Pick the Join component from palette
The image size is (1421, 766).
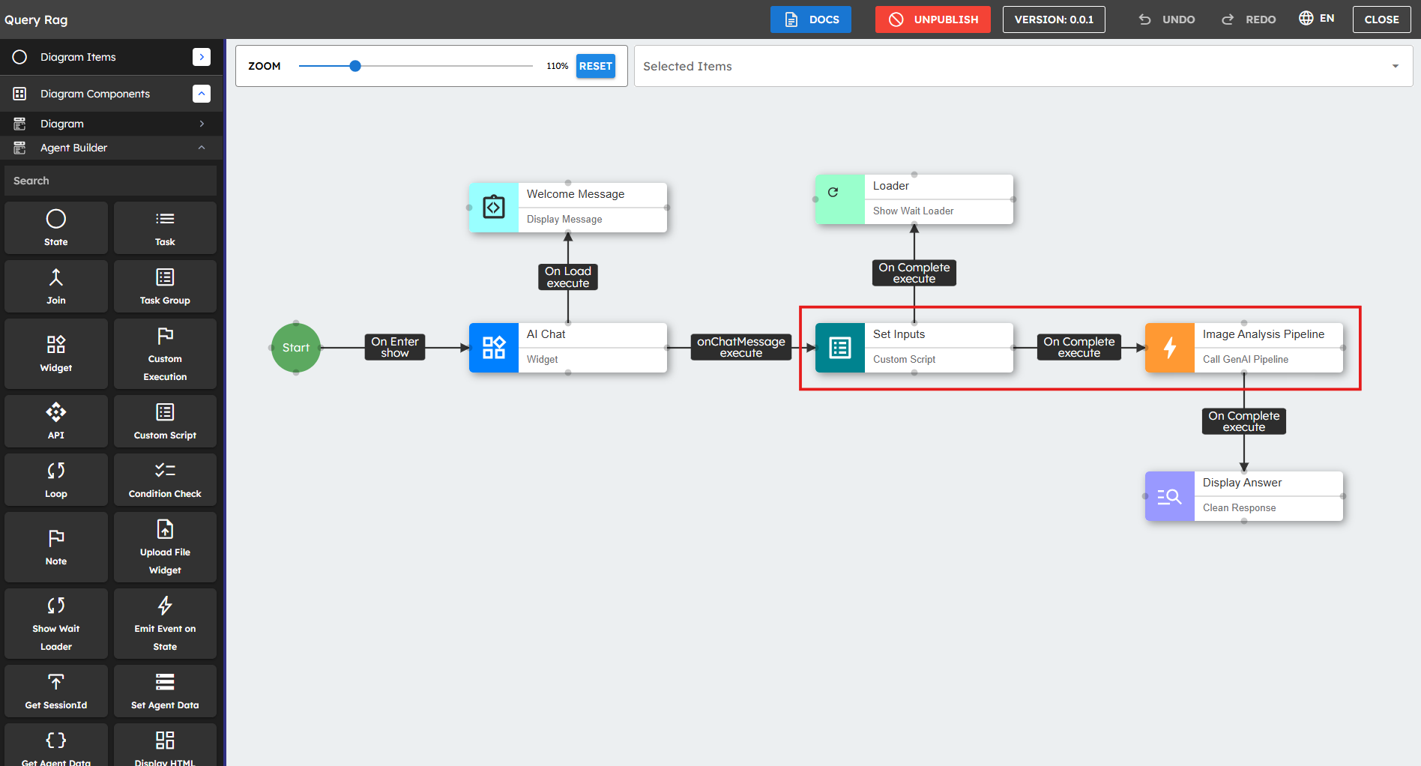point(56,286)
